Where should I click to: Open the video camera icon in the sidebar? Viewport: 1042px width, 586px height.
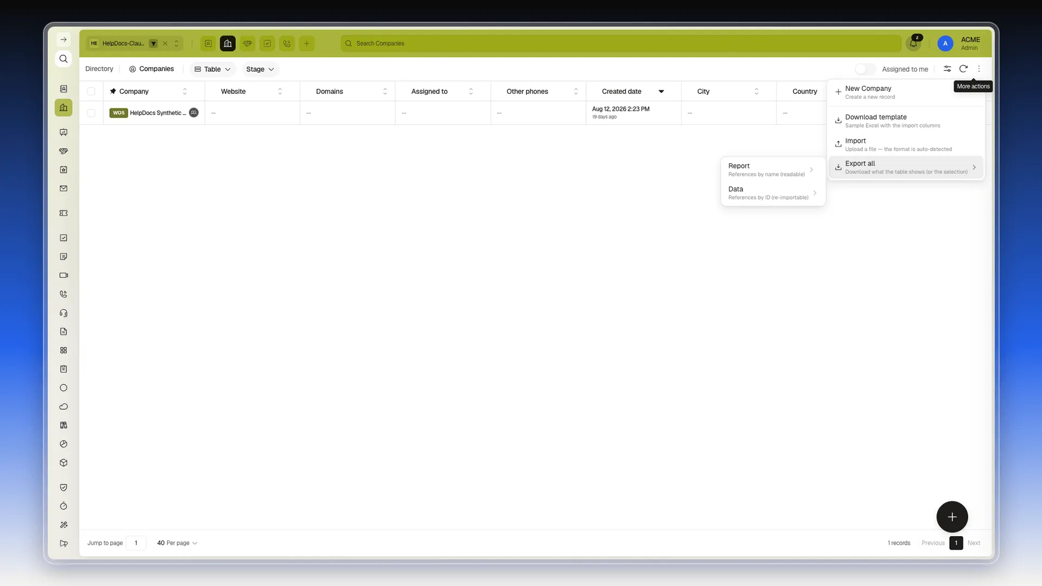[63, 275]
